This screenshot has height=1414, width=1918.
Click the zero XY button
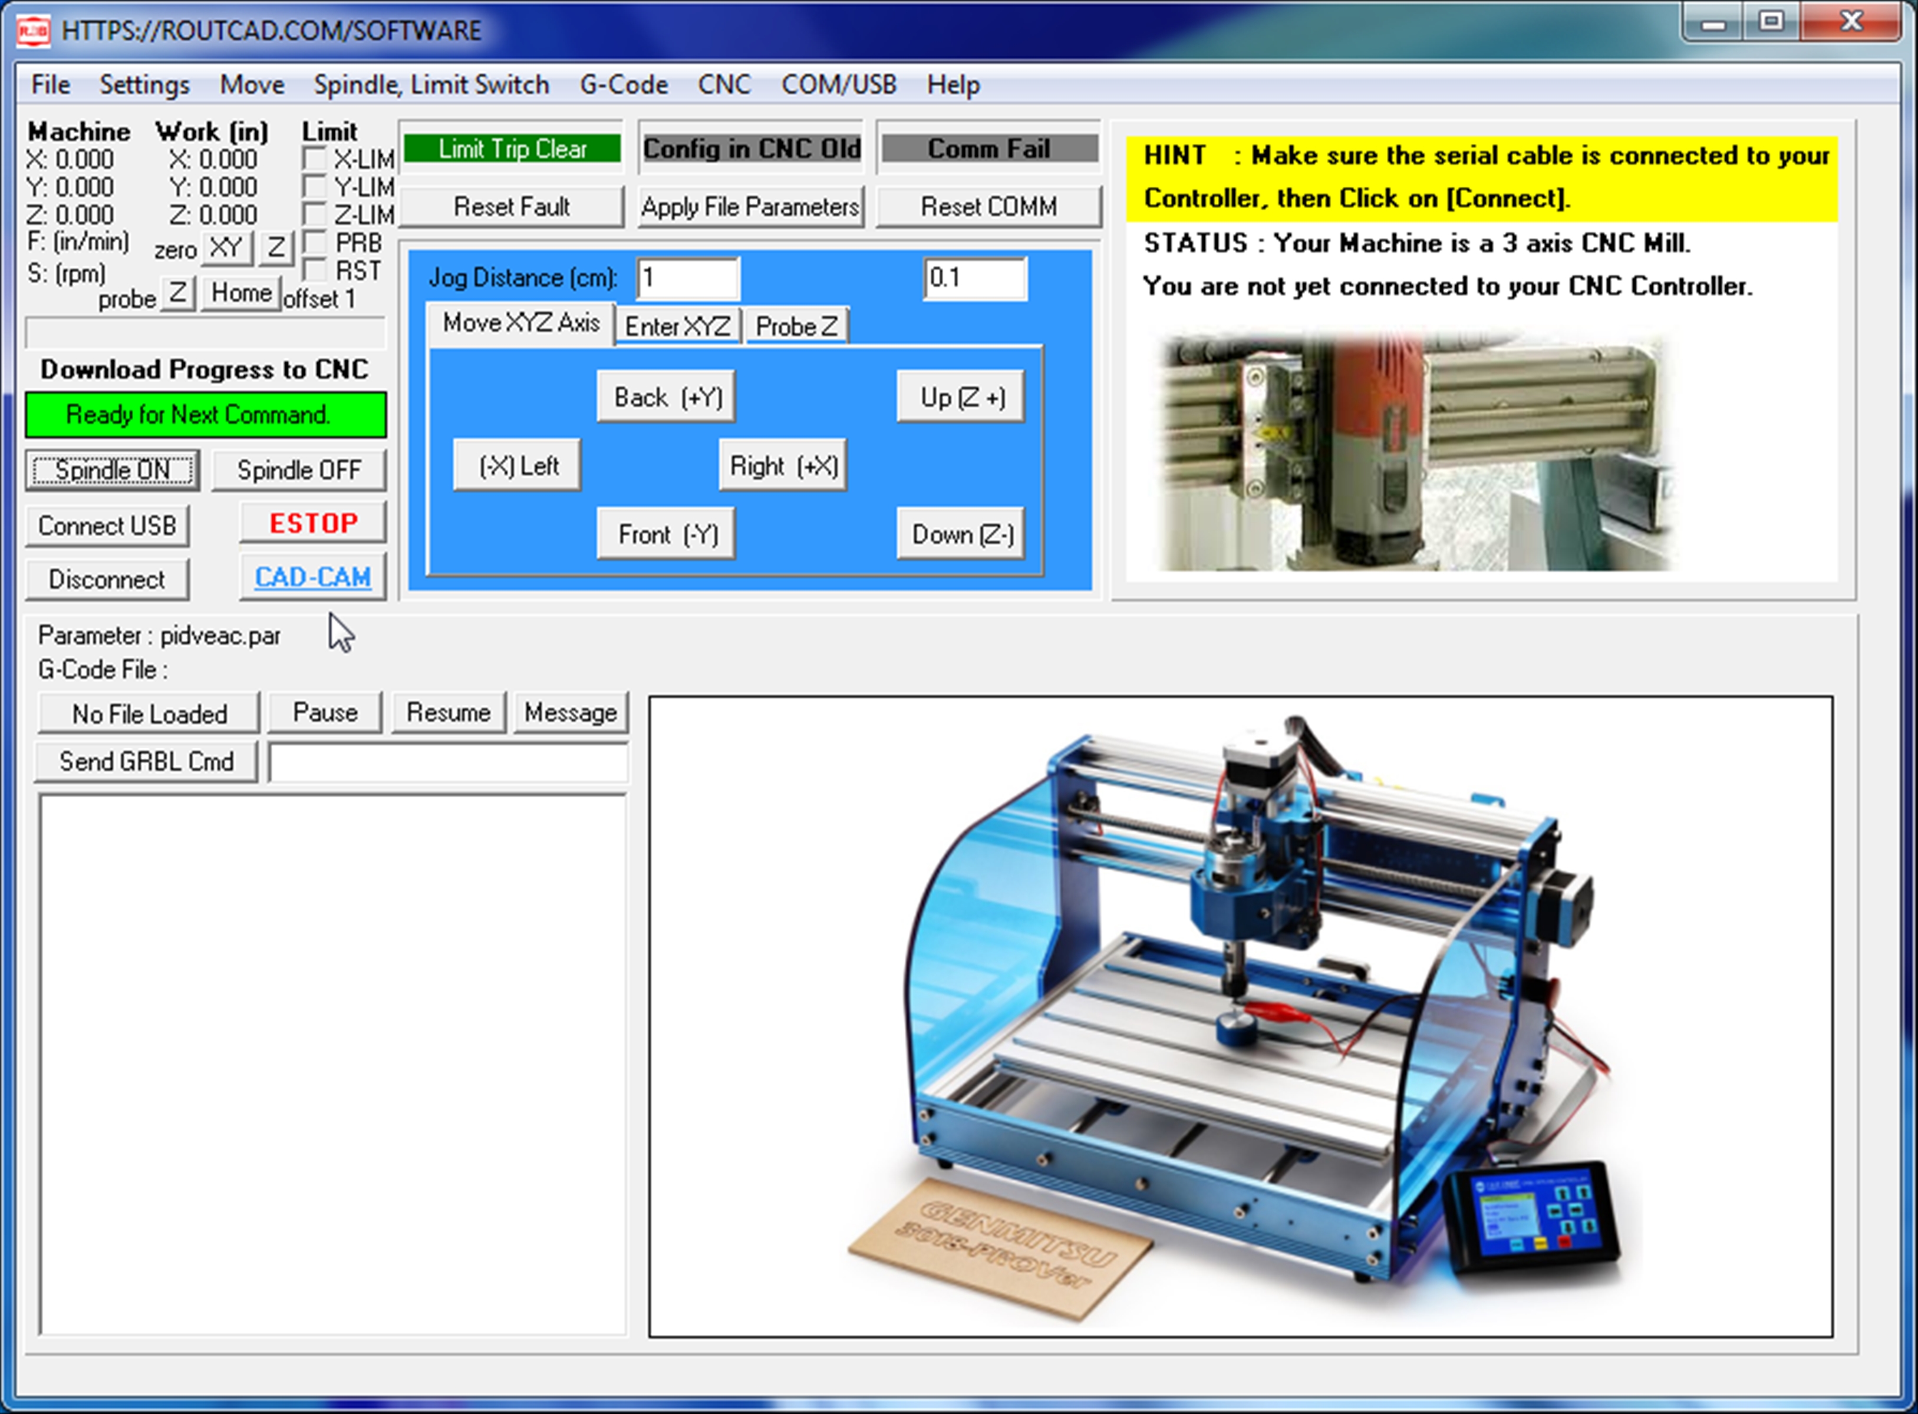tap(226, 248)
